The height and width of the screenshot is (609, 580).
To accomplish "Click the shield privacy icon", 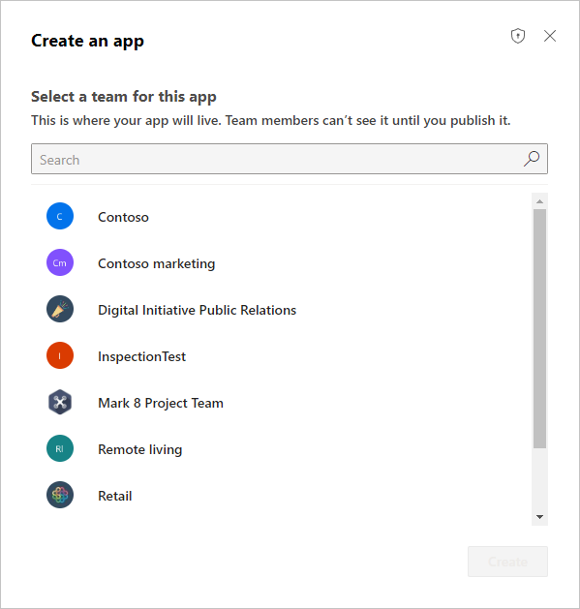I will pyautogui.click(x=517, y=36).
